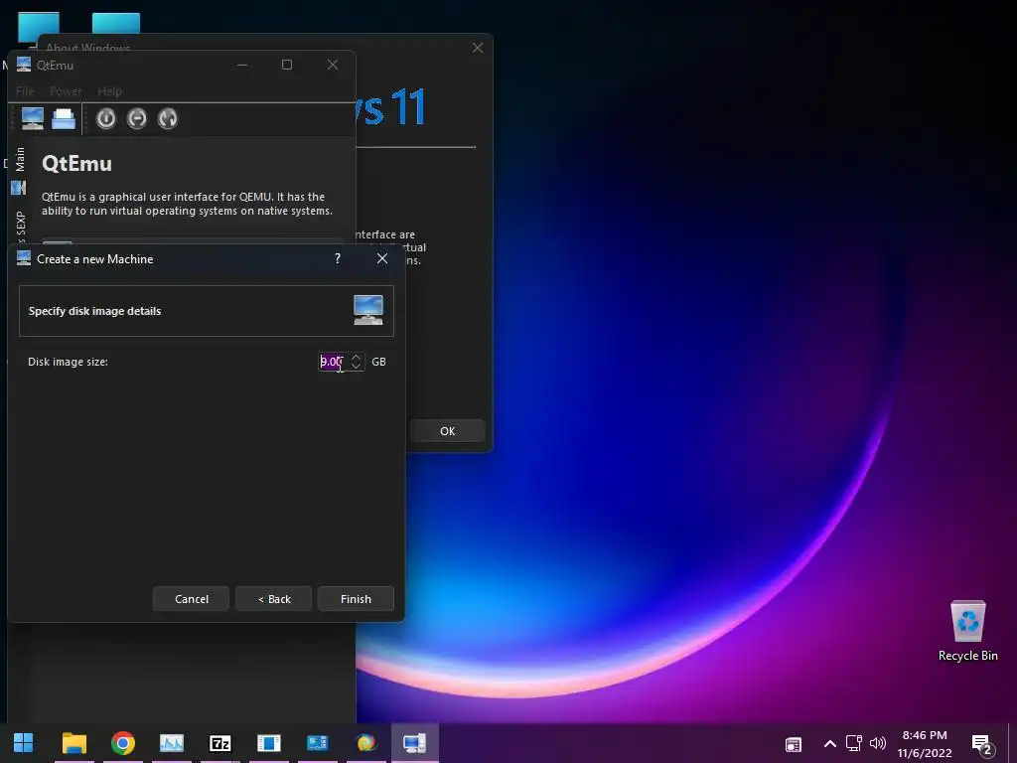The height and width of the screenshot is (763, 1017).
Task: Click the news widget icon in system tray
Action: (x=794, y=744)
